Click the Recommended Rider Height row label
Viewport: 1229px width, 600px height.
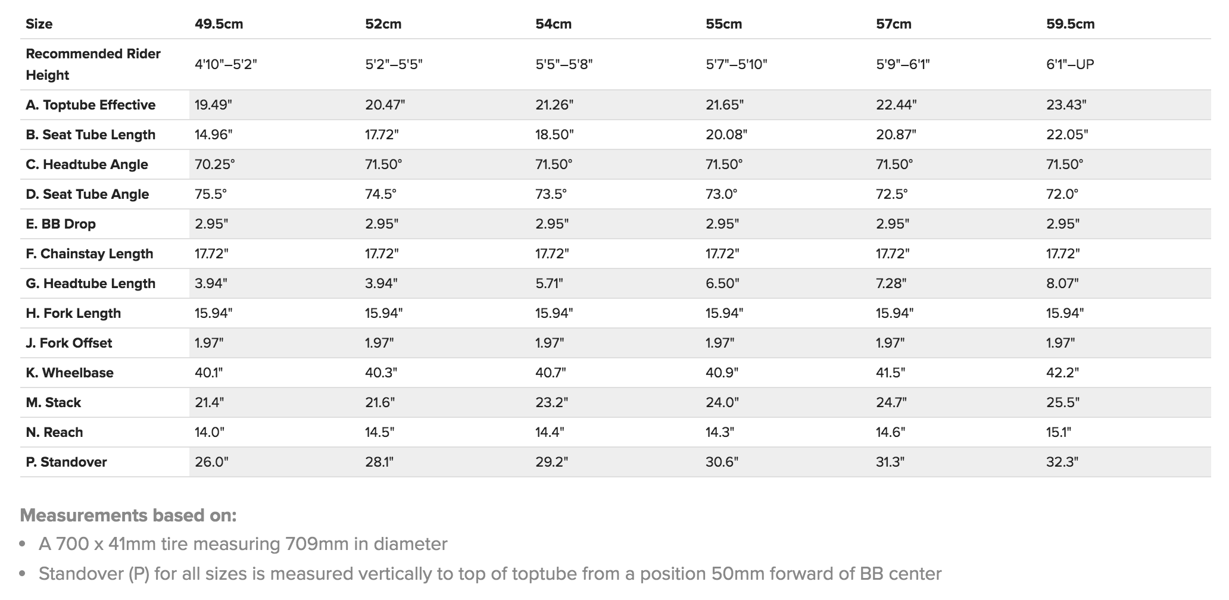(x=93, y=64)
